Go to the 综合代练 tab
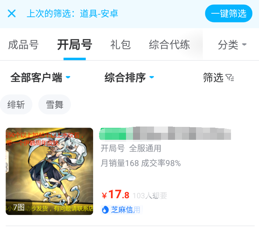The width and height of the screenshot is (259, 230). (169, 45)
